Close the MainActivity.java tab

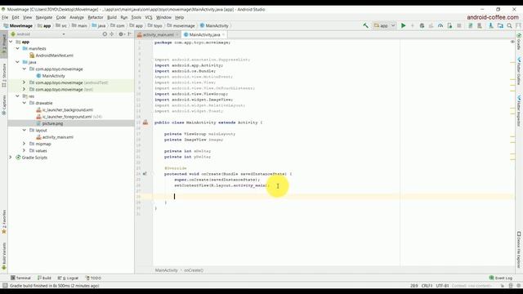pos(223,34)
